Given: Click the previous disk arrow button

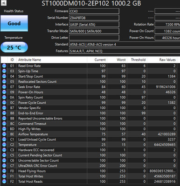Looking at the screenshot, I should [3, 3].
